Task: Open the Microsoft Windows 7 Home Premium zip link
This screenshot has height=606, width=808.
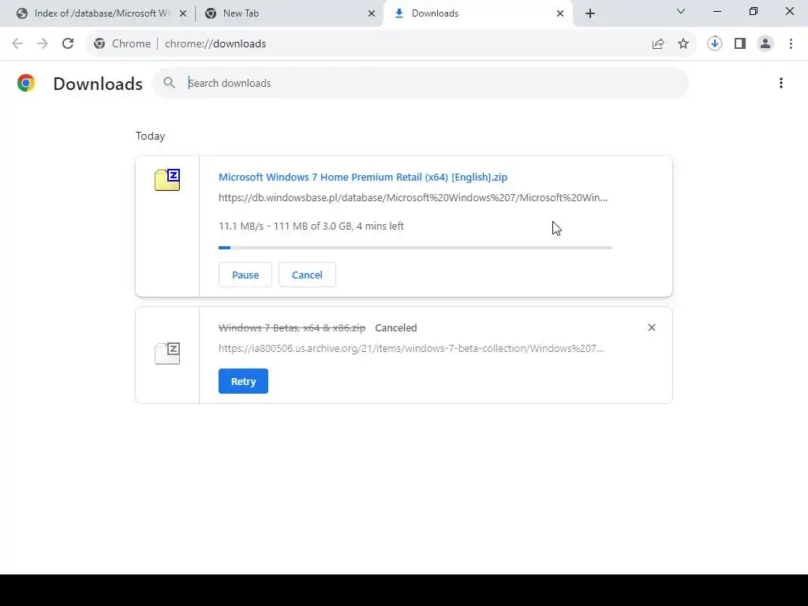Action: click(x=363, y=178)
